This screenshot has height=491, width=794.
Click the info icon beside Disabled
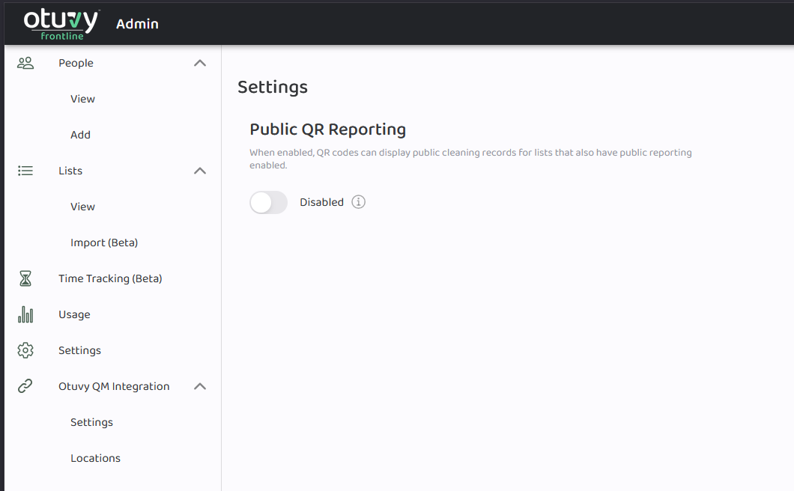coord(359,202)
